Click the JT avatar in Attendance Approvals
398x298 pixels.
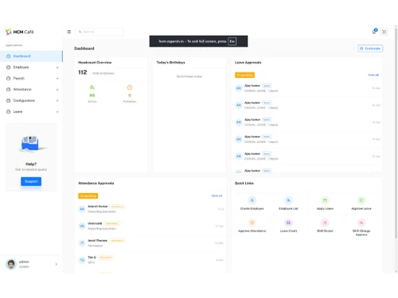[x=82, y=243]
